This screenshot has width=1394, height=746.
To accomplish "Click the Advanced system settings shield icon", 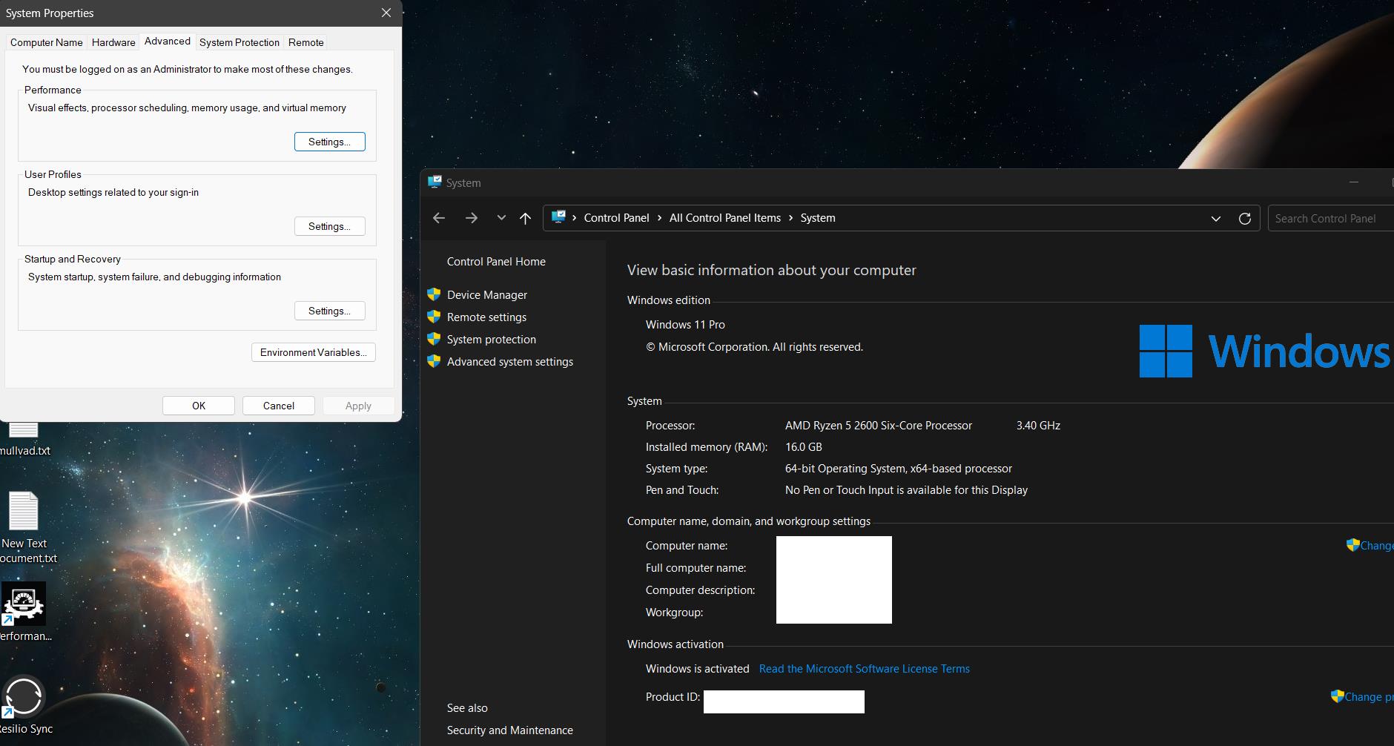I will click(x=434, y=361).
